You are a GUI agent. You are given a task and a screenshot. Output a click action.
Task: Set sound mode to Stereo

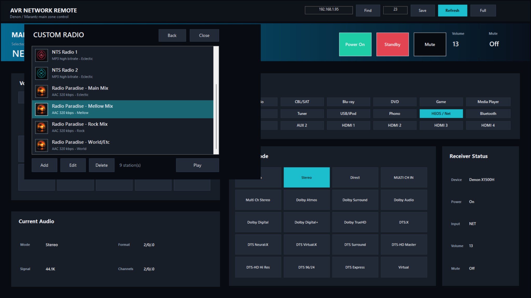point(307,177)
